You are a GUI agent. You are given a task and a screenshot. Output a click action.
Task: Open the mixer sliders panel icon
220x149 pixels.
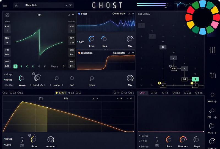point(212,50)
